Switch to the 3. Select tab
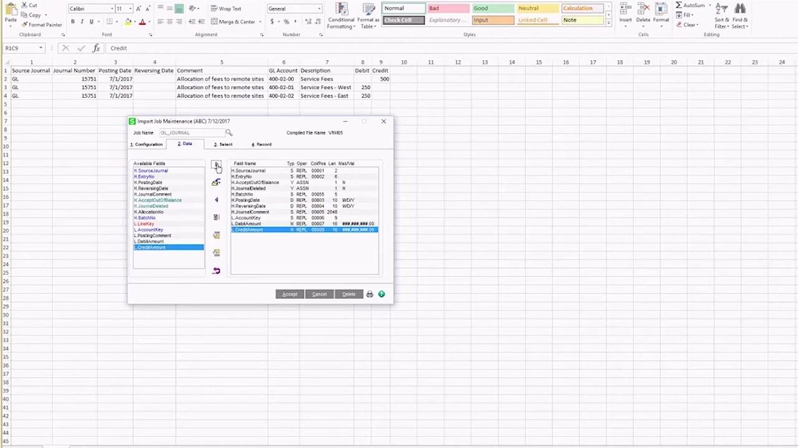This screenshot has height=448, width=798. 223,144
